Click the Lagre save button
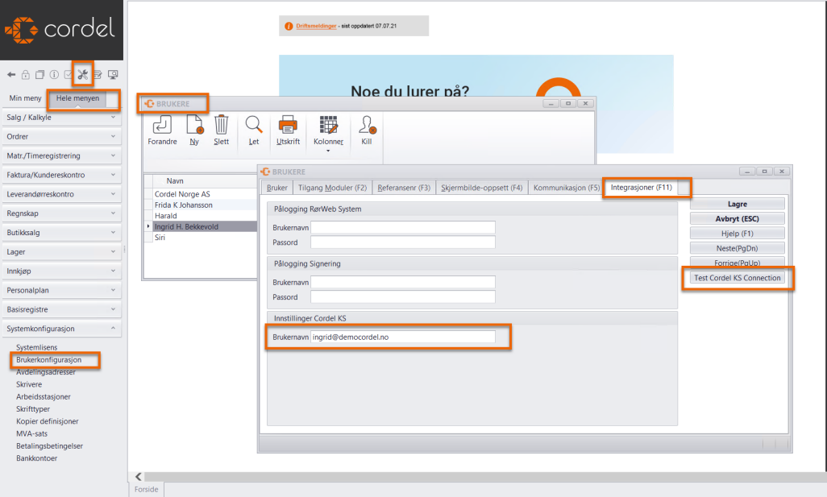 (737, 205)
